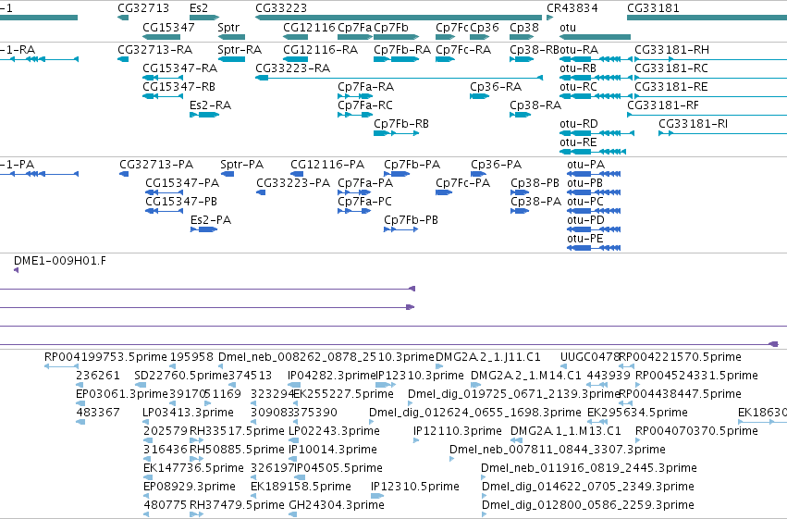Click the CG12116-RA transcript label

pyautogui.click(x=321, y=50)
